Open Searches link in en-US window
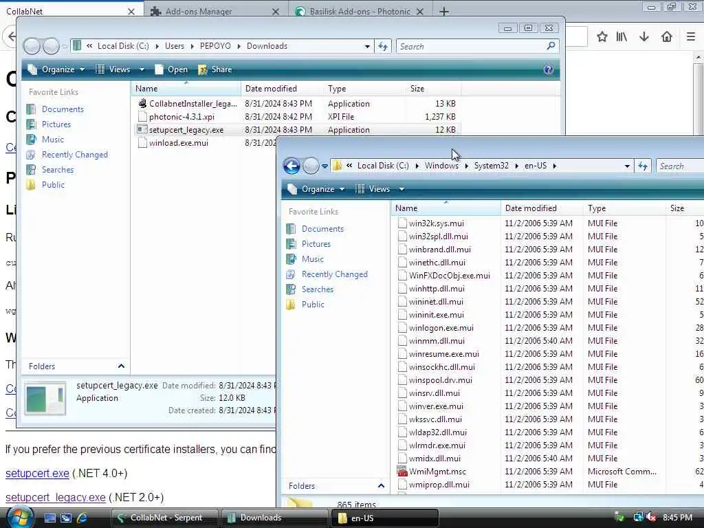Screen dimensions: 704x528 pyautogui.click(x=318, y=289)
